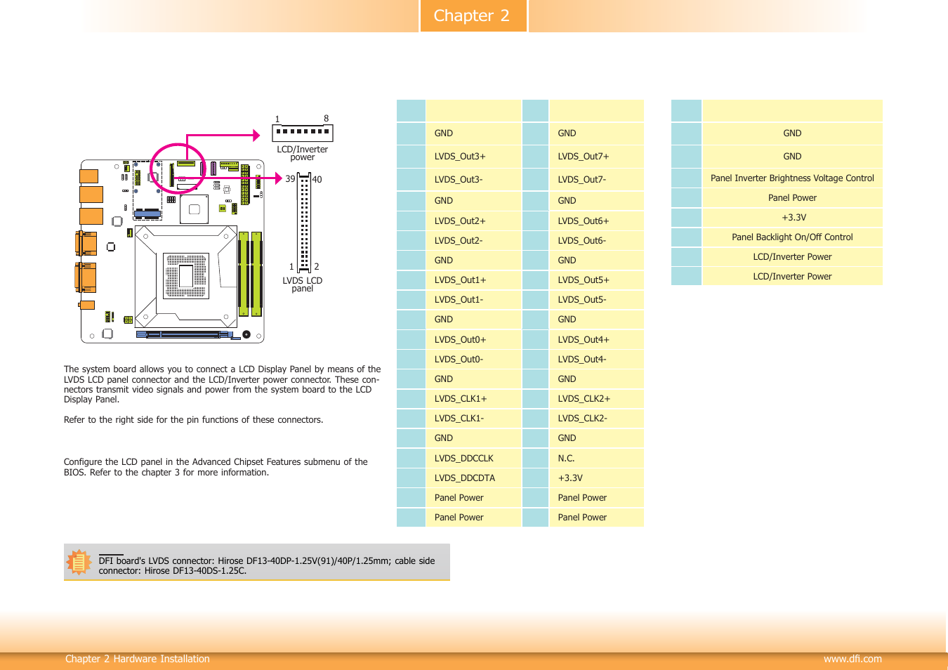This screenshot has height=670, width=948.
Task: Click the 40-pin LVDS connector drawing
Action: coord(304,223)
